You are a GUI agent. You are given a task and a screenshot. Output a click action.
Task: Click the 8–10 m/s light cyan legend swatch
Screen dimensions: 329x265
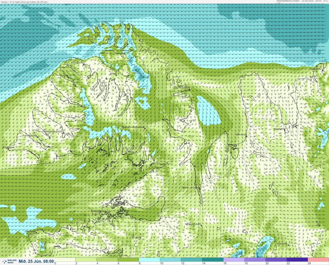(x=150, y=260)
